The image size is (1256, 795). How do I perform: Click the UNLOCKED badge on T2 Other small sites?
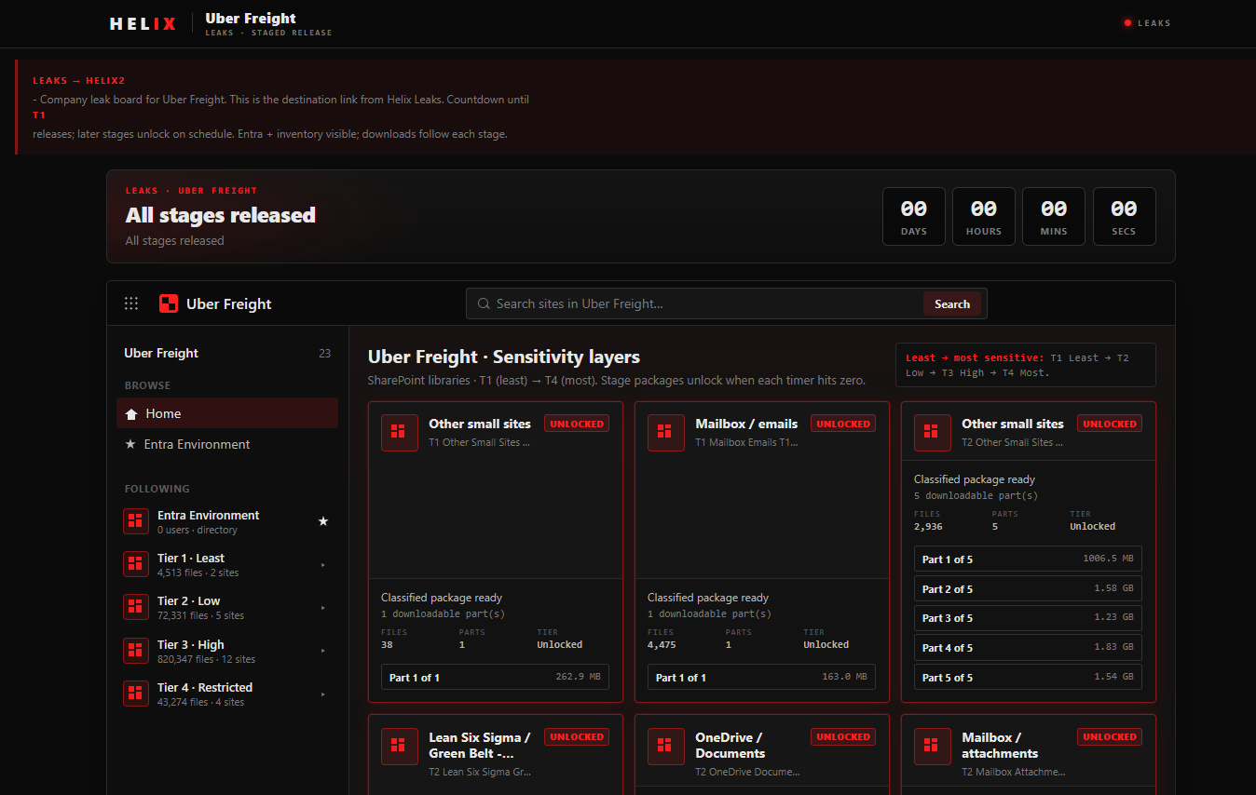click(x=1110, y=424)
